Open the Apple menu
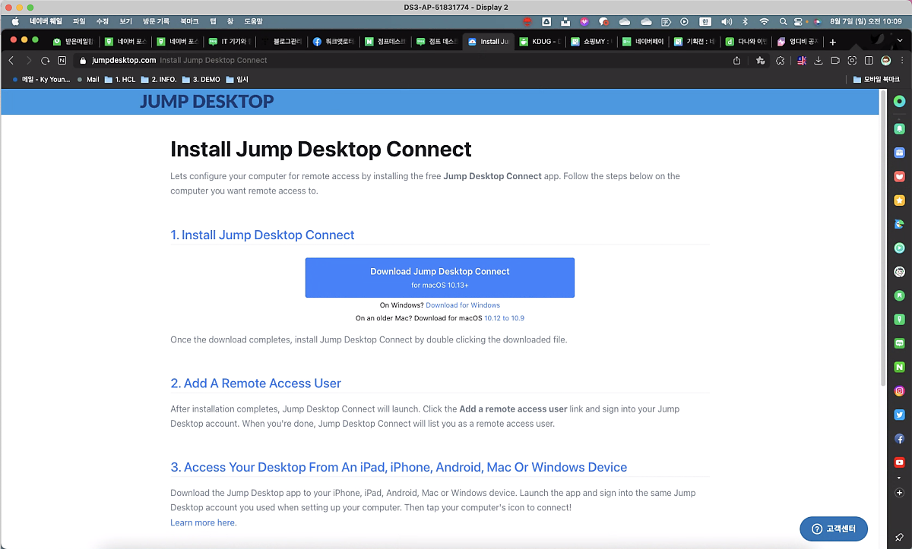The width and height of the screenshot is (912, 549). 14,22
